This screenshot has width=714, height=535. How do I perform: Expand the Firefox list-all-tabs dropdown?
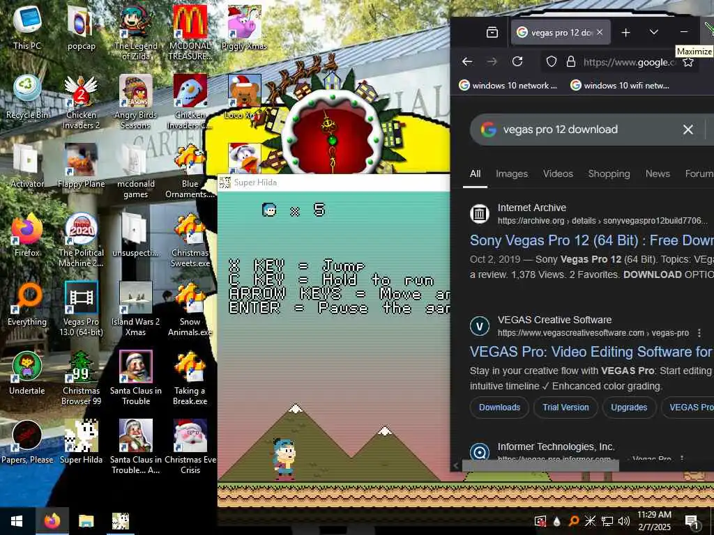coord(654,32)
